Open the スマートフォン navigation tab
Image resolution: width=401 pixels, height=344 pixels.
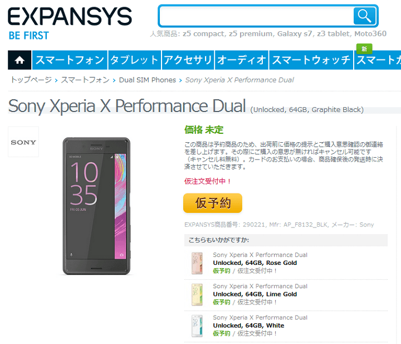click(70, 60)
